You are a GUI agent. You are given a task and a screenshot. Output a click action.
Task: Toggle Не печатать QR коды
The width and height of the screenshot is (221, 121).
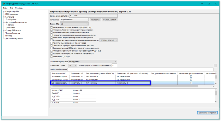pyautogui.click(x=51, y=57)
